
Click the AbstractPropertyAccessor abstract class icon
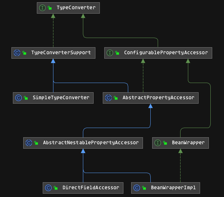[x=108, y=98]
